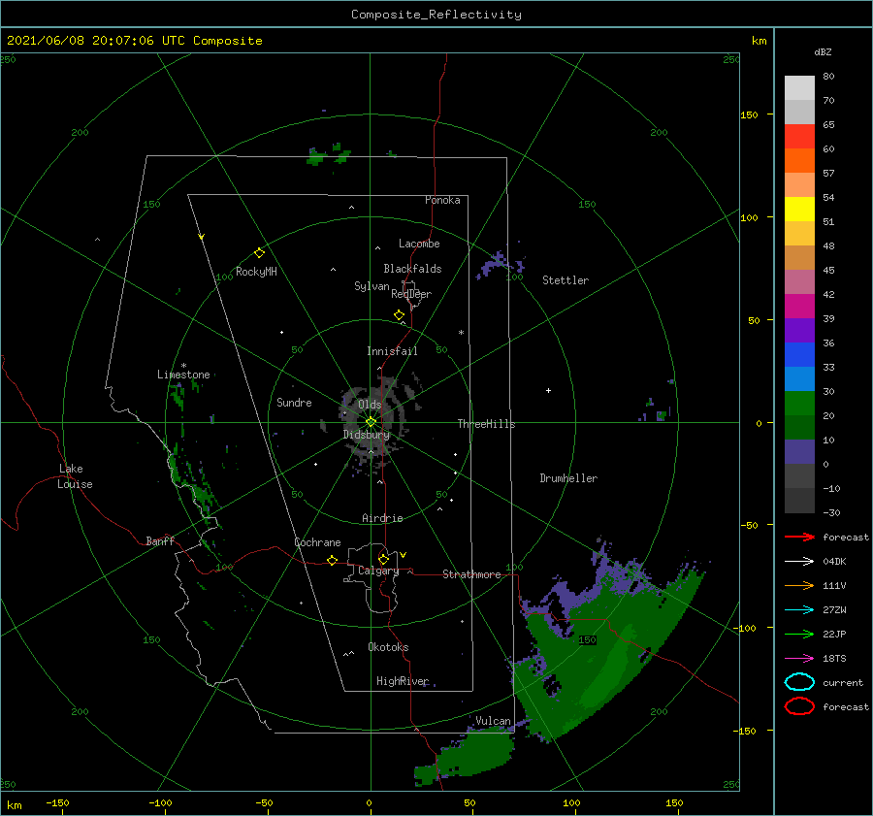Click the RedDeer city label
This screenshot has width=873, height=816.
(411, 294)
